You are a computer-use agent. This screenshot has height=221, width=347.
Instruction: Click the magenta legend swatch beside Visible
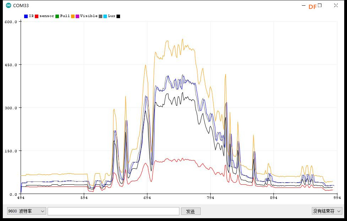(x=77, y=16)
